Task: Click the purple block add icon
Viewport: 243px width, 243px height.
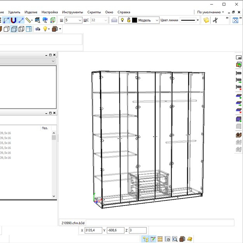Action: point(238,119)
